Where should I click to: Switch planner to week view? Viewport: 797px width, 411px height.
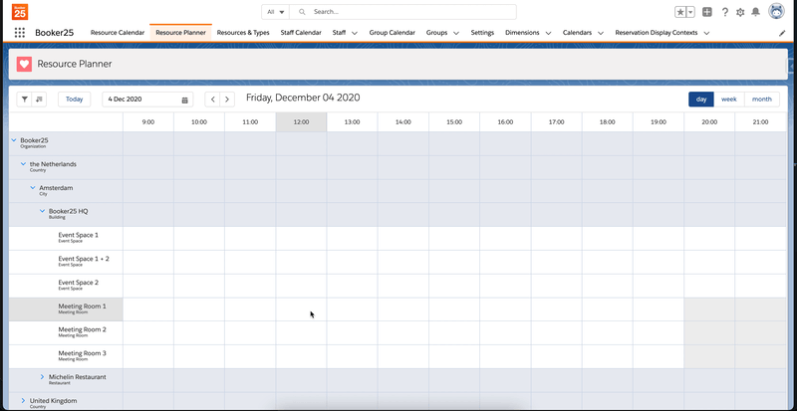click(x=729, y=100)
